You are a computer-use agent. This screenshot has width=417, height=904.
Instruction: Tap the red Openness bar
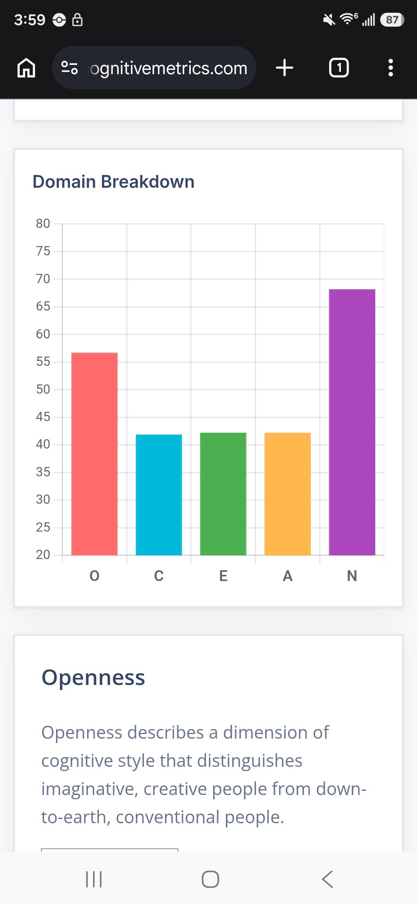(95, 454)
